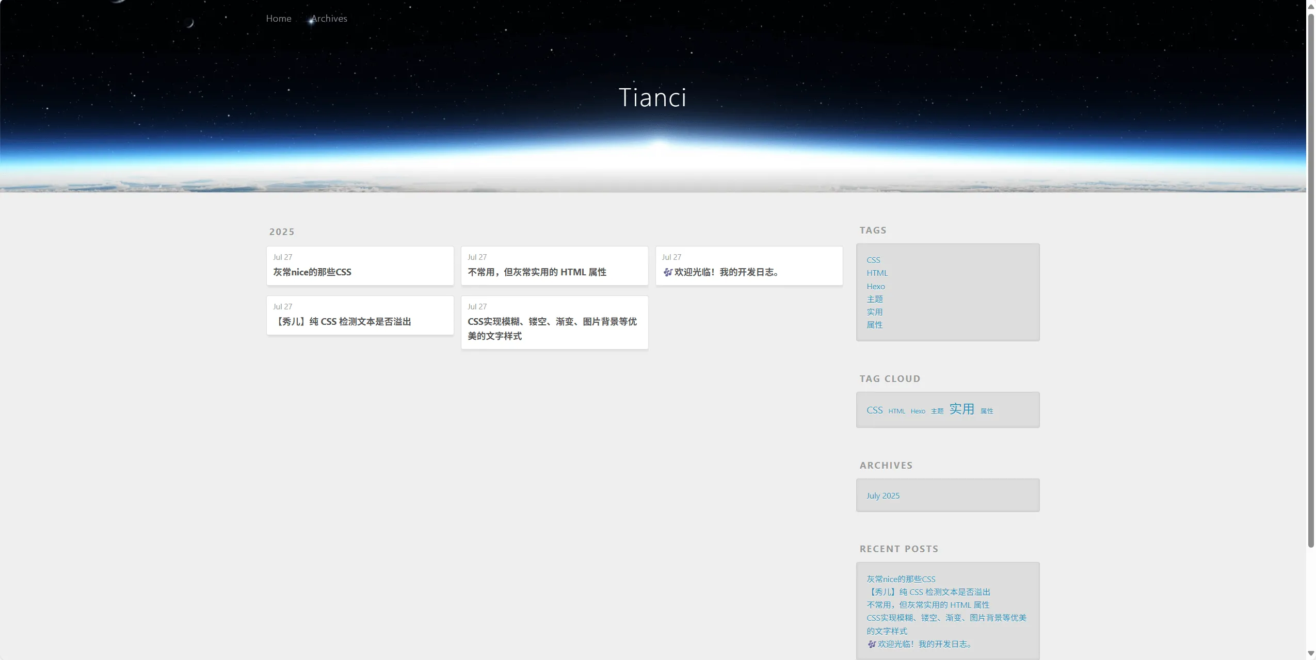Image resolution: width=1316 pixels, height=660 pixels.
Task: Open post 欢迎光临！我的开发日志。 card
Action: pyautogui.click(x=749, y=266)
